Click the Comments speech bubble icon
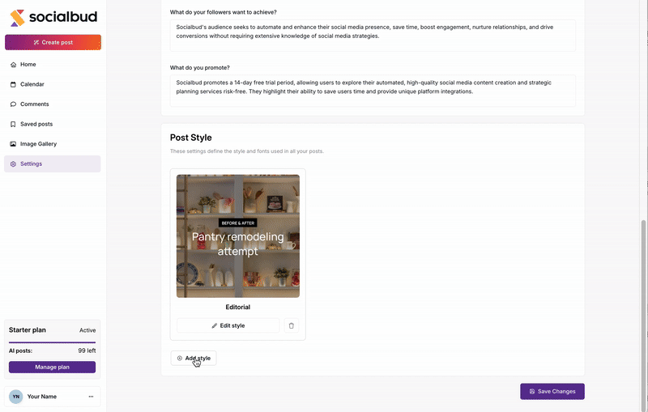Screen dimensions: 648x412 pos(13,104)
